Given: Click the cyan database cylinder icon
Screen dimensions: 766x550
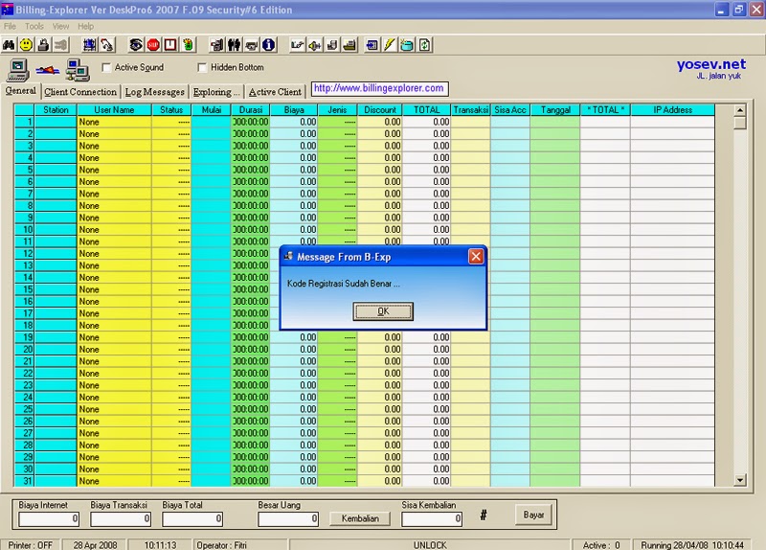Looking at the screenshot, I should click(406, 45).
